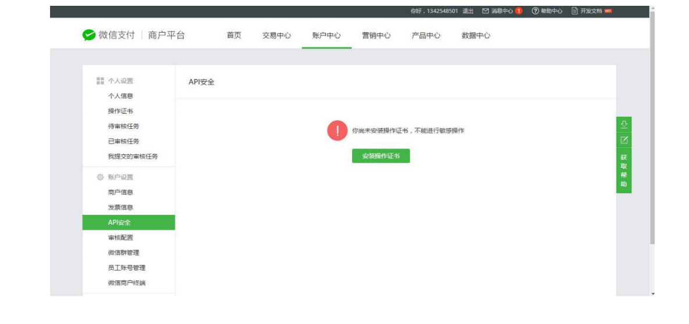Open the 交易中心 navigation tab
This screenshot has height=324, width=689.
[276, 35]
